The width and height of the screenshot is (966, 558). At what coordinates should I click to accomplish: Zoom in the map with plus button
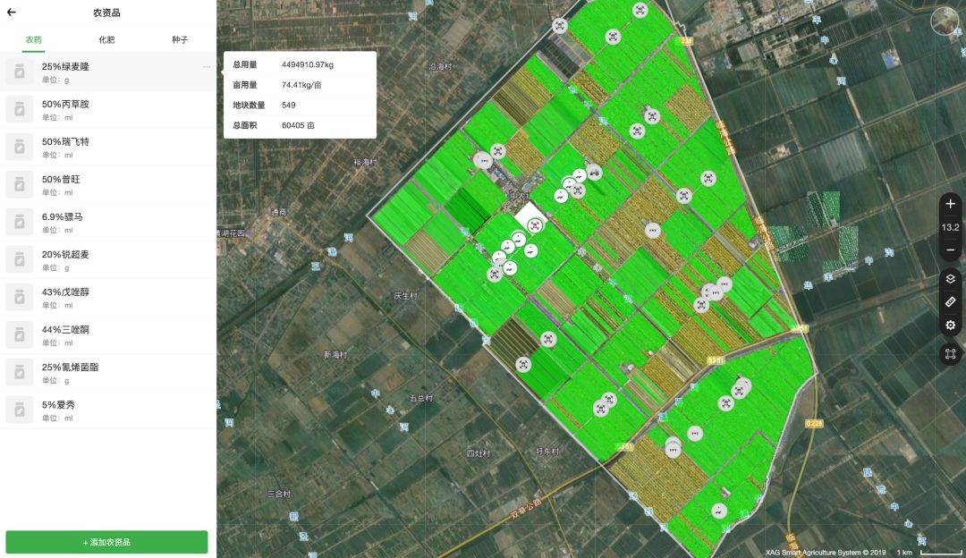(950, 204)
